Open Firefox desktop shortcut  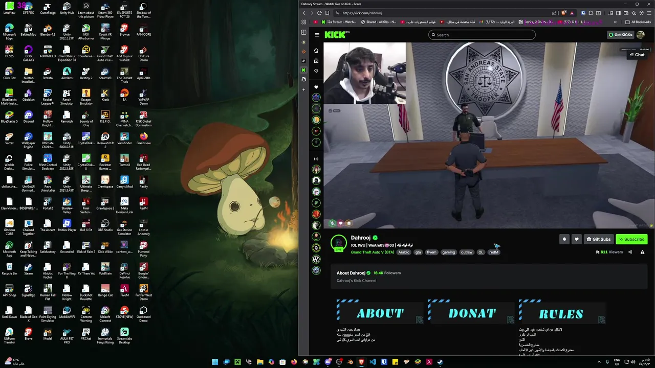[x=143, y=138]
